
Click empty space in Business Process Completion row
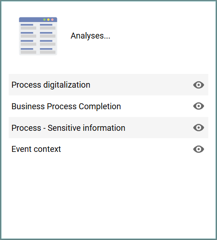156,106
